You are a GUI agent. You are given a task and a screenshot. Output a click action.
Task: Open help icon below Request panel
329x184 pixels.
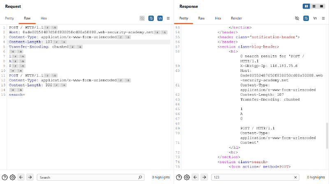pyautogui.click(x=5, y=177)
